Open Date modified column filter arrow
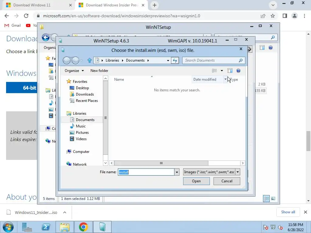The image size is (311, 233). click(225, 79)
